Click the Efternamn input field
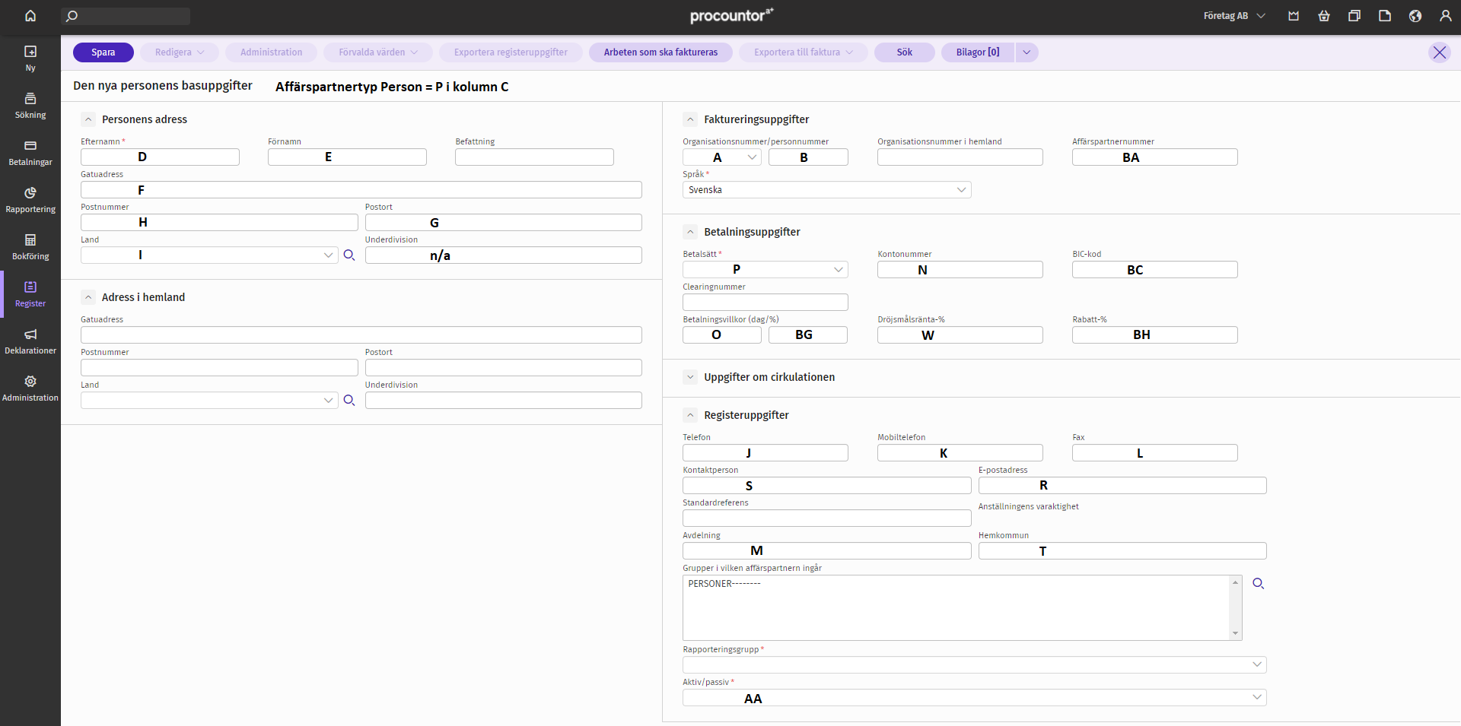 pos(160,157)
